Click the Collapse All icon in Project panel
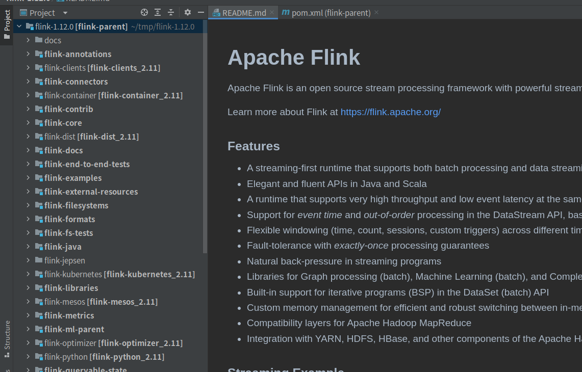The image size is (582, 372). (x=171, y=13)
